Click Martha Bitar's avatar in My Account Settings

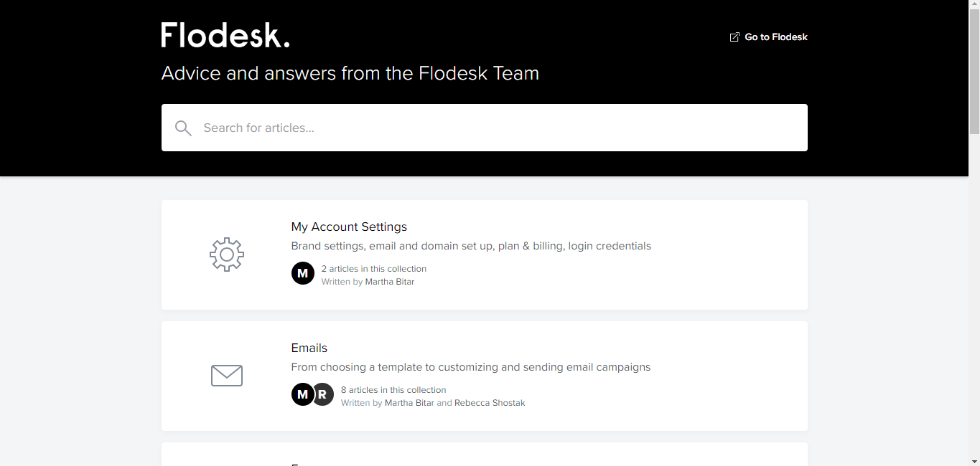(x=302, y=273)
